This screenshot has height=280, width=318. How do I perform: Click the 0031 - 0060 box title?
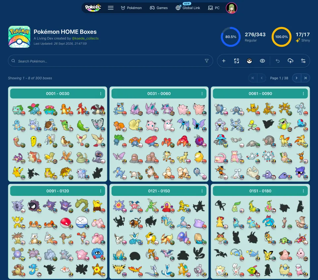point(159,94)
